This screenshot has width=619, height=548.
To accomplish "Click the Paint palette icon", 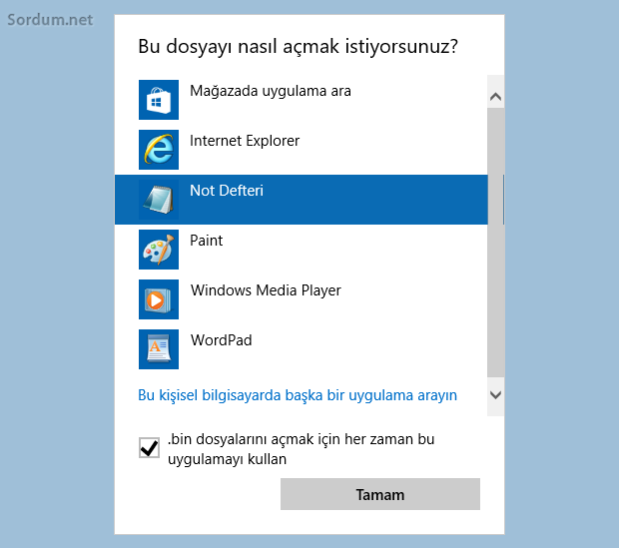I will [x=159, y=250].
